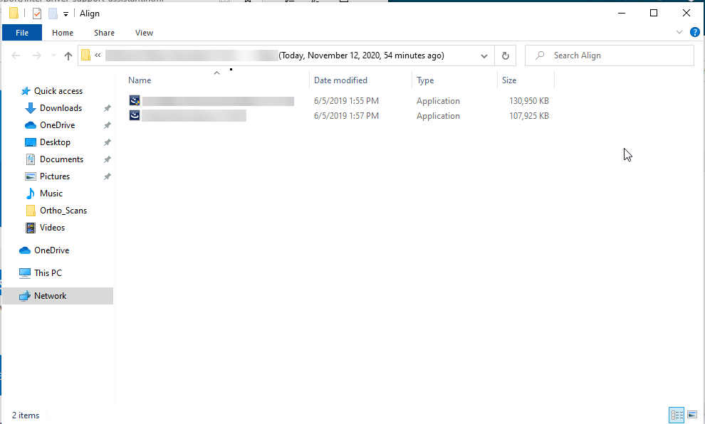Expand the address bar history dropdown

pyautogui.click(x=484, y=55)
